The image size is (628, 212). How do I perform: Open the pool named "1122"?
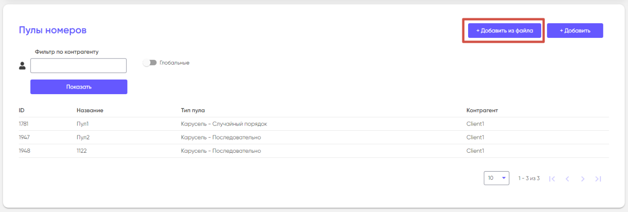coord(82,151)
